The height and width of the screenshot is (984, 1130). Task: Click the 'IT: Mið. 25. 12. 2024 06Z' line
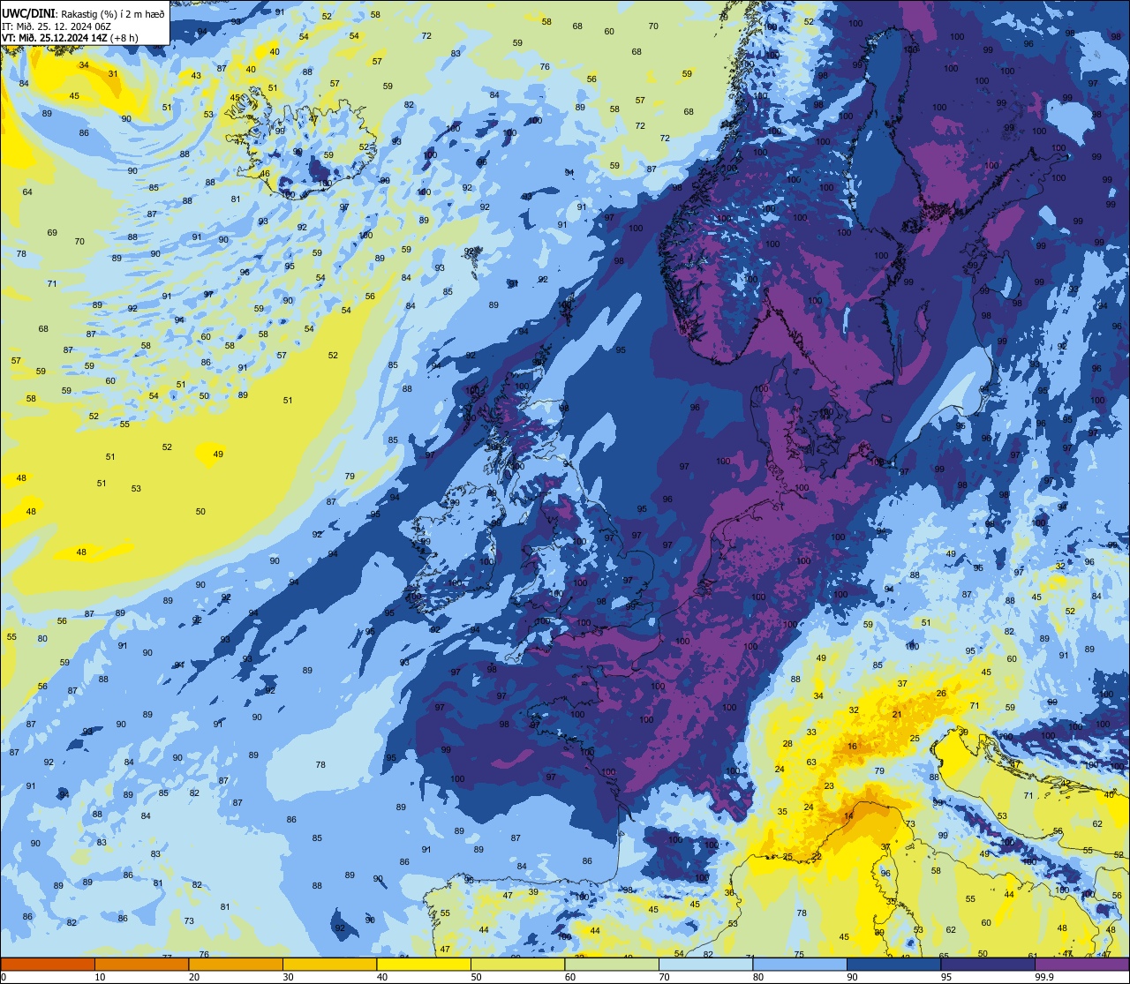(x=56, y=26)
